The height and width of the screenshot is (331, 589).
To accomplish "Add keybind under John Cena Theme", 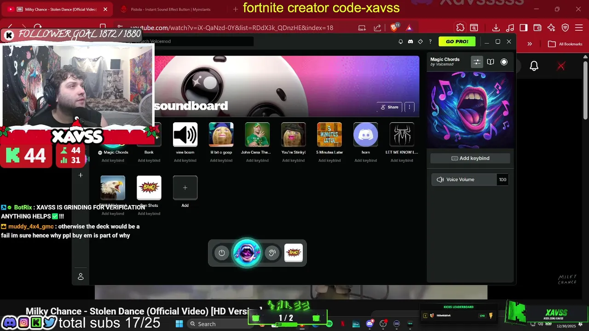I will [257, 160].
